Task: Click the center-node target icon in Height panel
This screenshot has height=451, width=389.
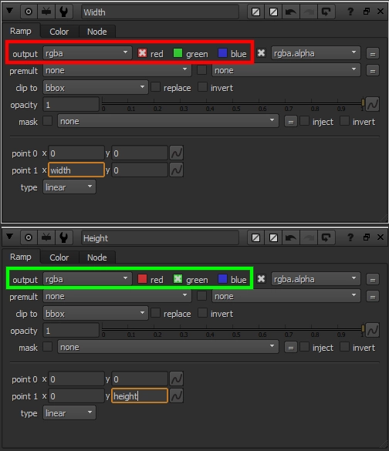Action: 29,237
